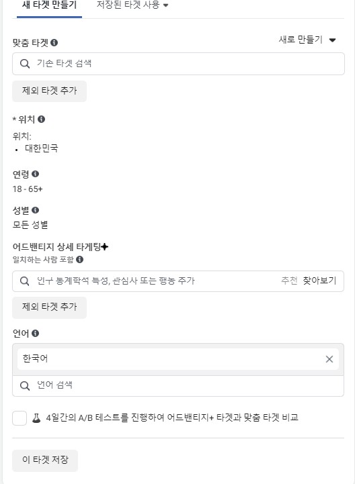
Task: Click info icon next to 연령
Action: [x=35, y=174]
